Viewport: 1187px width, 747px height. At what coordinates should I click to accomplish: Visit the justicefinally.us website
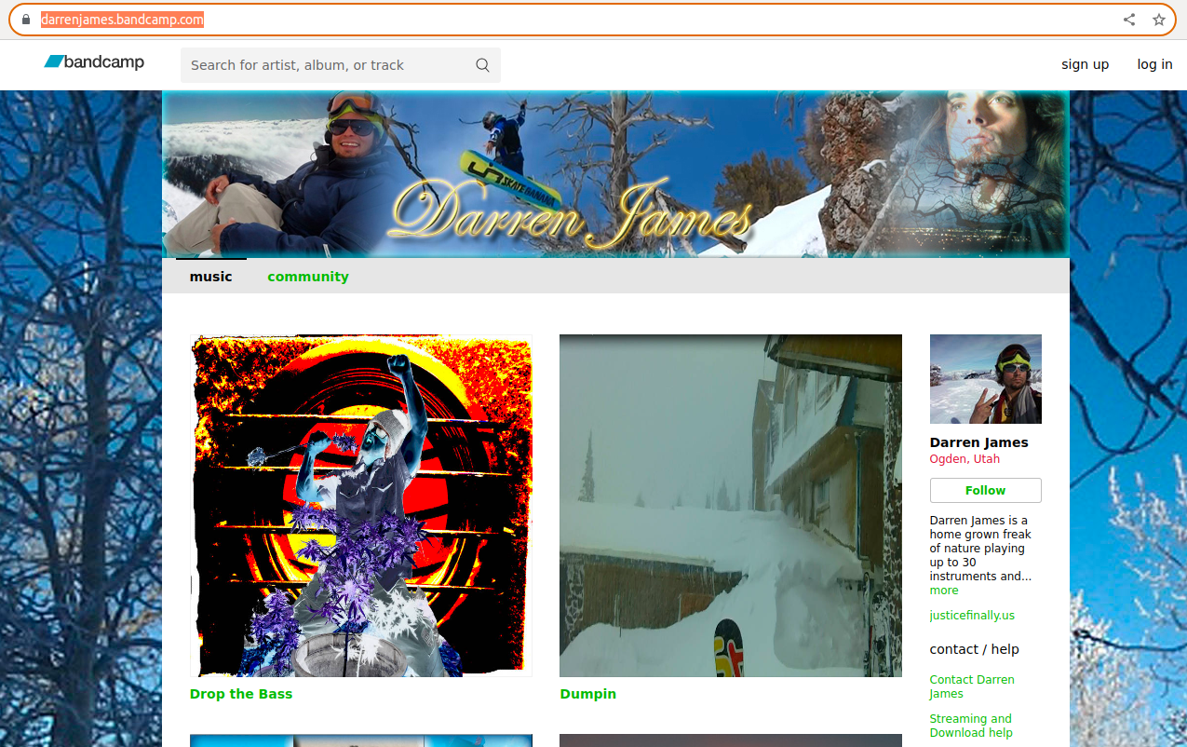[x=971, y=615]
